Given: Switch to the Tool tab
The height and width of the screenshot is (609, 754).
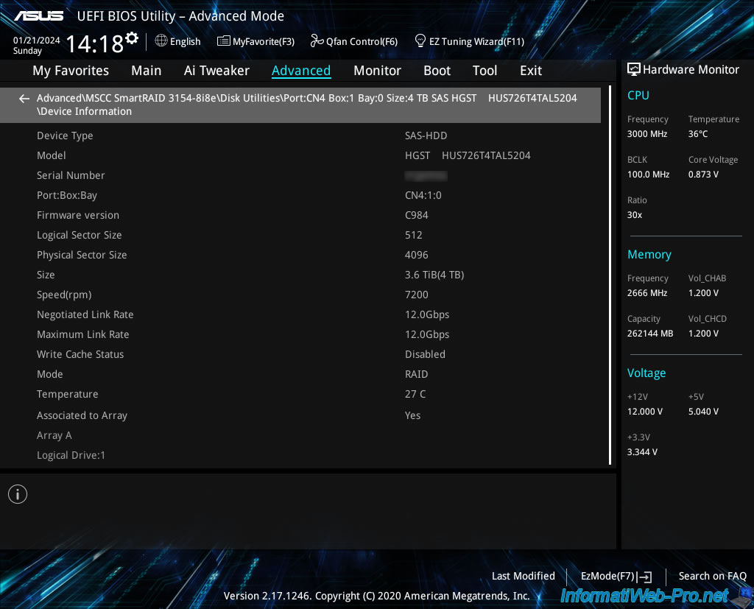Looking at the screenshot, I should click(485, 71).
